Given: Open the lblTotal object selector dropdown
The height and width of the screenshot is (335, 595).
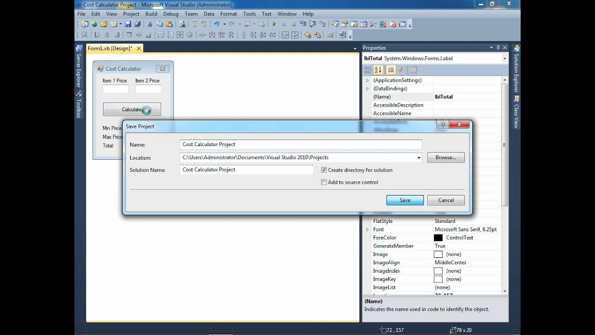Looking at the screenshot, I should pyautogui.click(x=504, y=59).
